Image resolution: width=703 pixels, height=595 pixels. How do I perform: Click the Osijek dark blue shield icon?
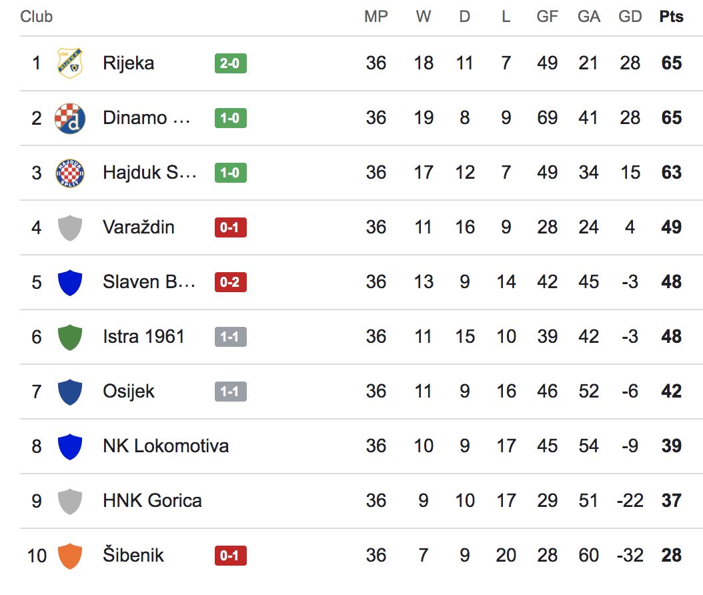70,392
